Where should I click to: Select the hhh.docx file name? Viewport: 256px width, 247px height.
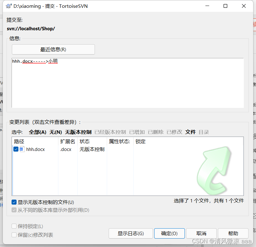pos(35,149)
